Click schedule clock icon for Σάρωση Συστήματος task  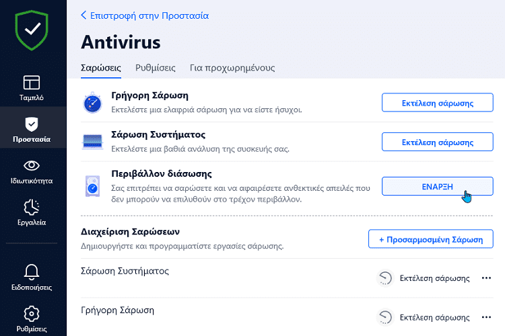click(x=385, y=278)
